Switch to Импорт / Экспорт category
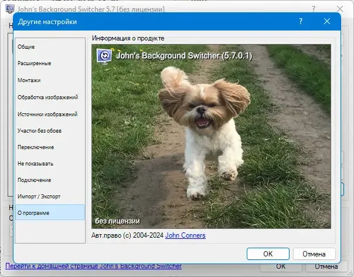The height and width of the screenshot is (277, 354). tap(50, 197)
